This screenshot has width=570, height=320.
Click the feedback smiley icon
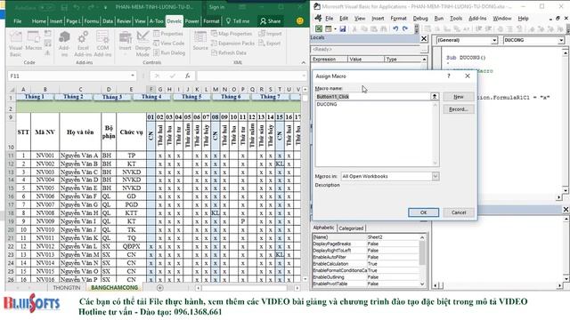click(300, 21)
